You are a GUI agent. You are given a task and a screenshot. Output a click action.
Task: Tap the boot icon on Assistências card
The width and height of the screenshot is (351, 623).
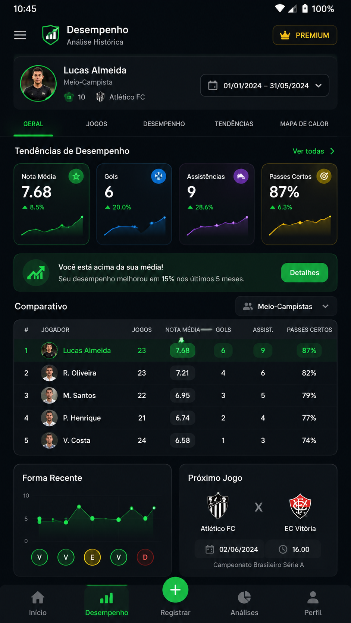tap(241, 176)
